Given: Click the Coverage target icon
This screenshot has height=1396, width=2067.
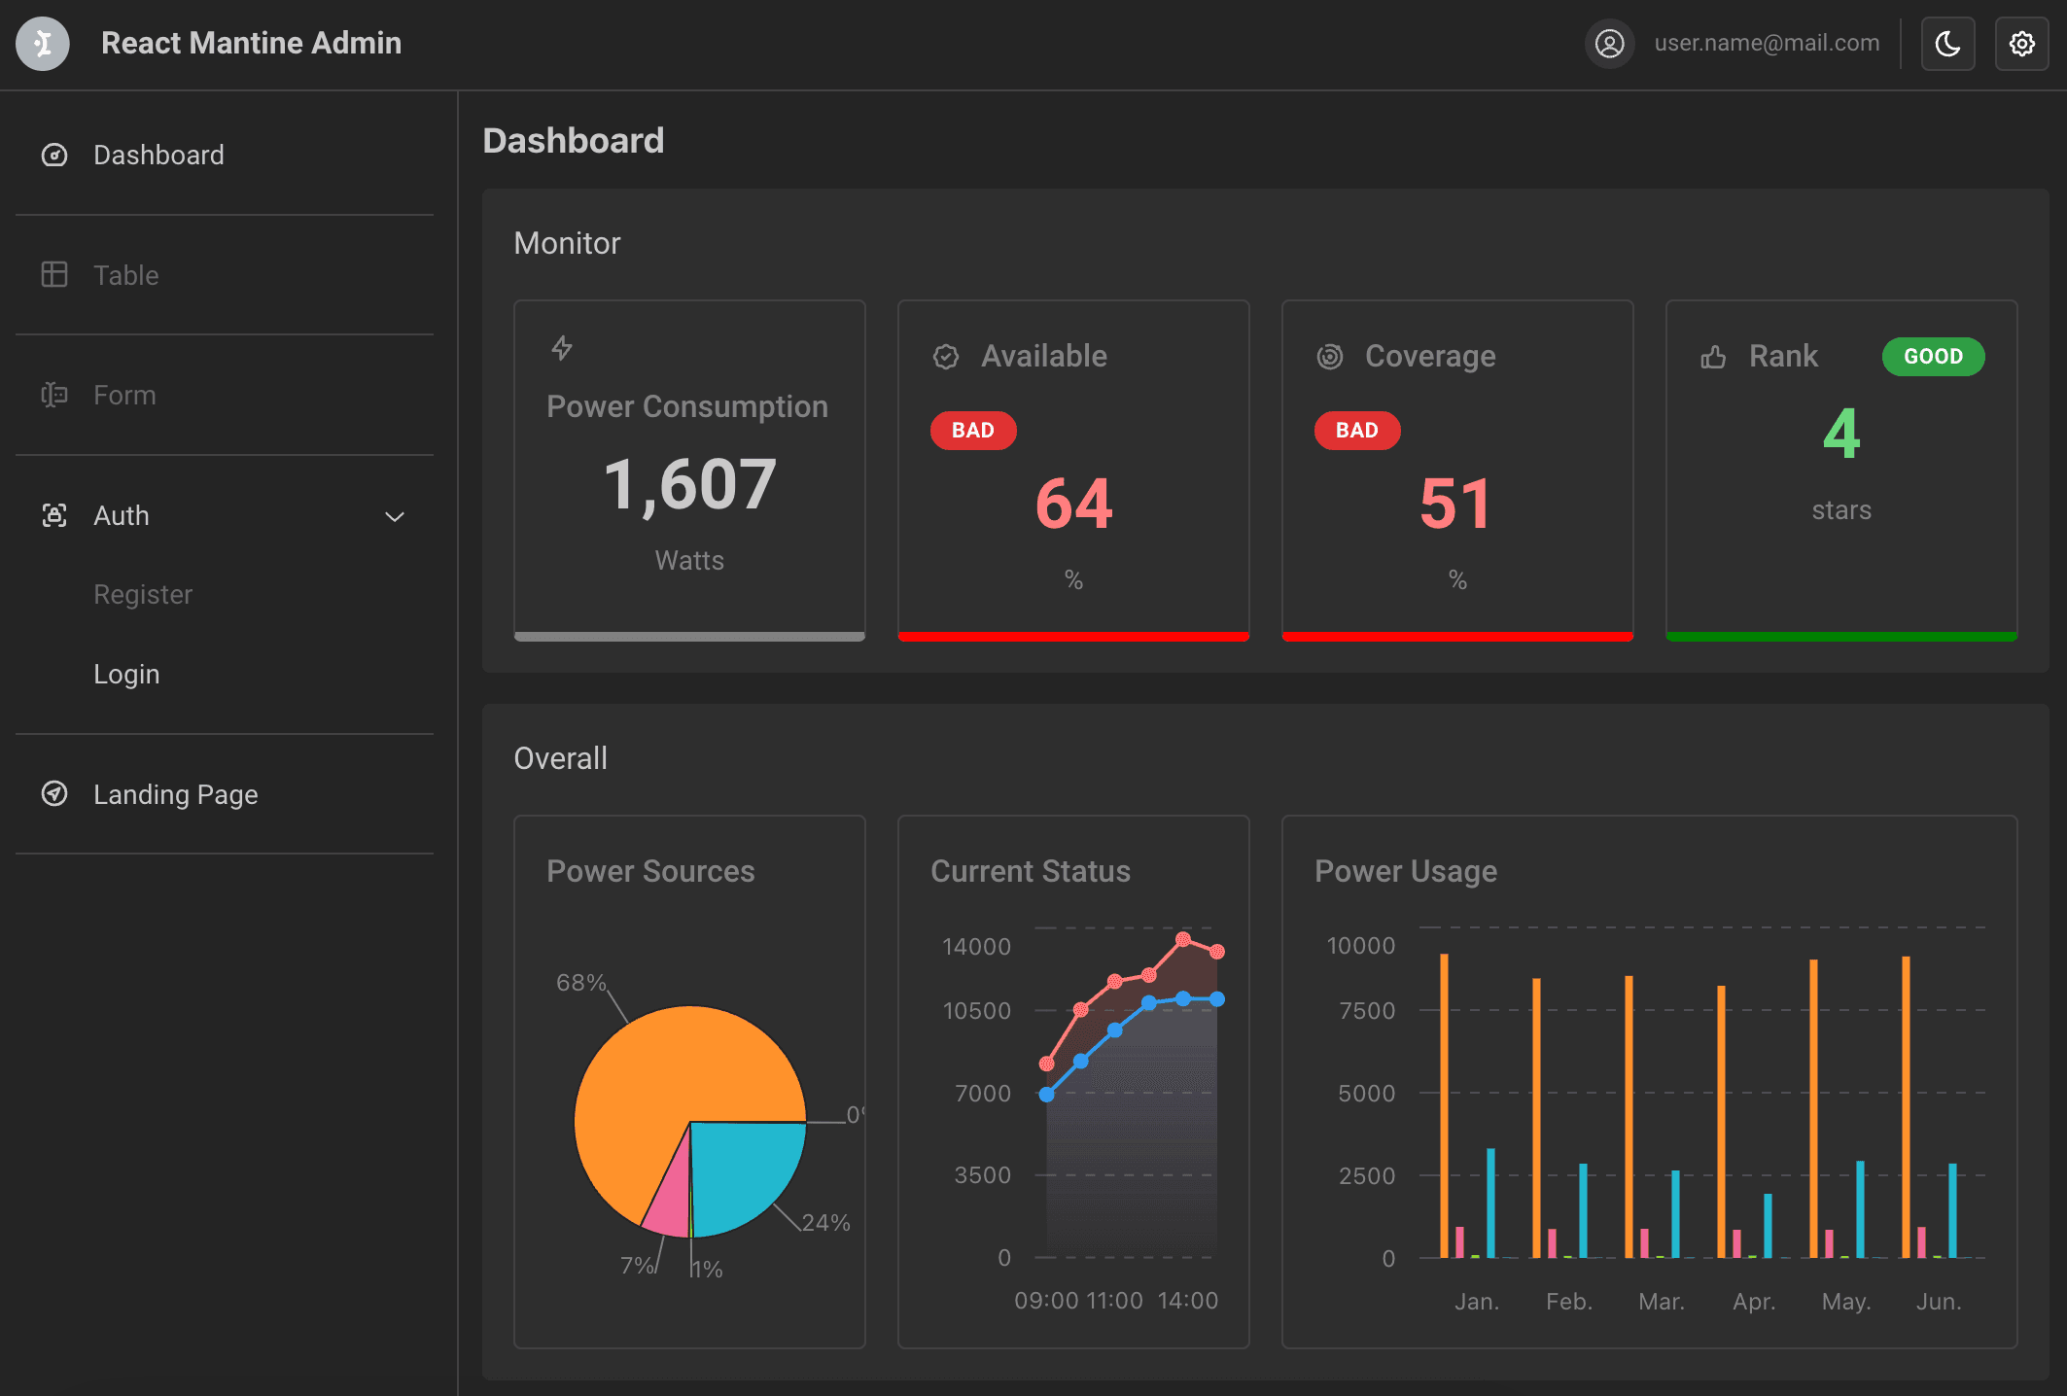Looking at the screenshot, I should pos(1330,357).
